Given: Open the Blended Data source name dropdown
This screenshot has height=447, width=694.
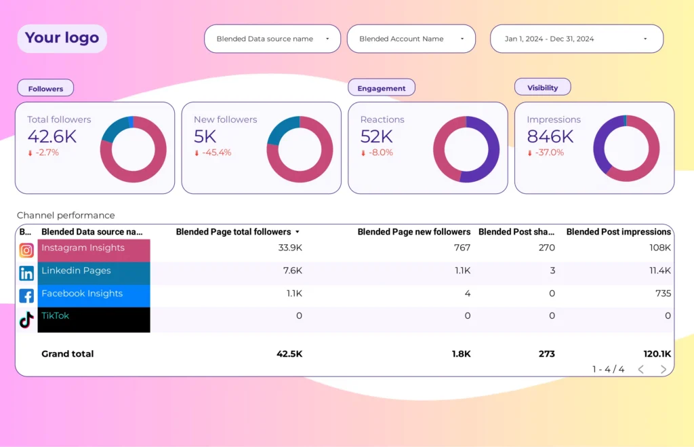Looking at the screenshot, I should [x=272, y=39].
